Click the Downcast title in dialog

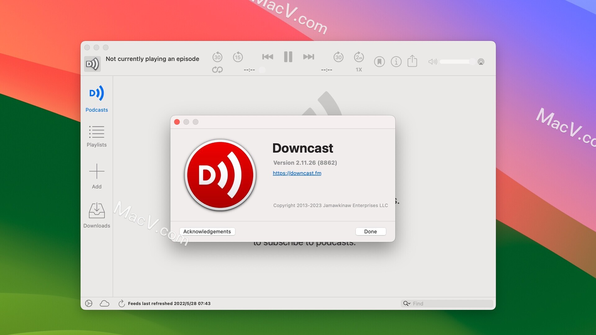click(x=303, y=148)
